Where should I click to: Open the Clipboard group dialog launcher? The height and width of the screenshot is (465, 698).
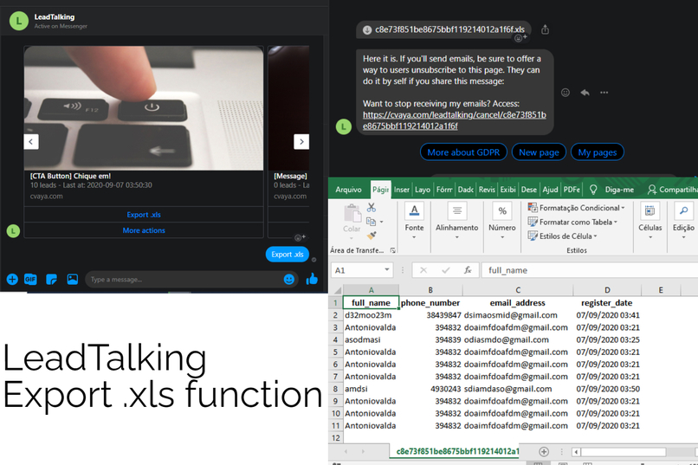[x=392, y=250]
